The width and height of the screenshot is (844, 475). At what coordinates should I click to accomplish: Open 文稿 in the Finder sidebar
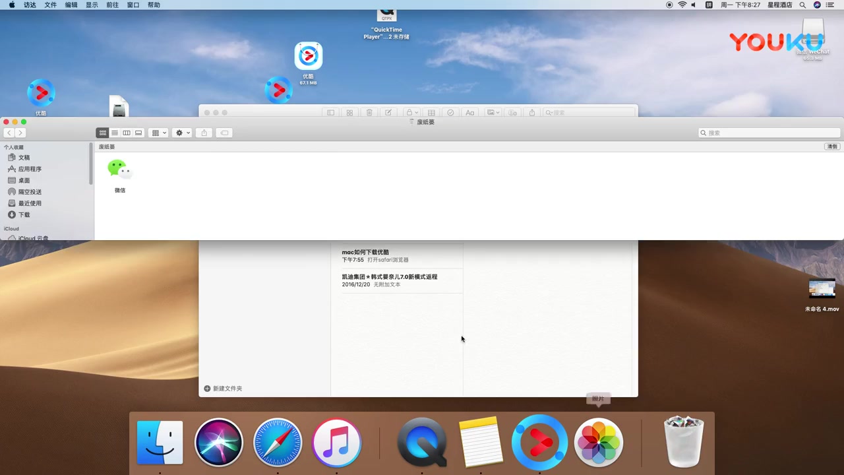[24, 158]
